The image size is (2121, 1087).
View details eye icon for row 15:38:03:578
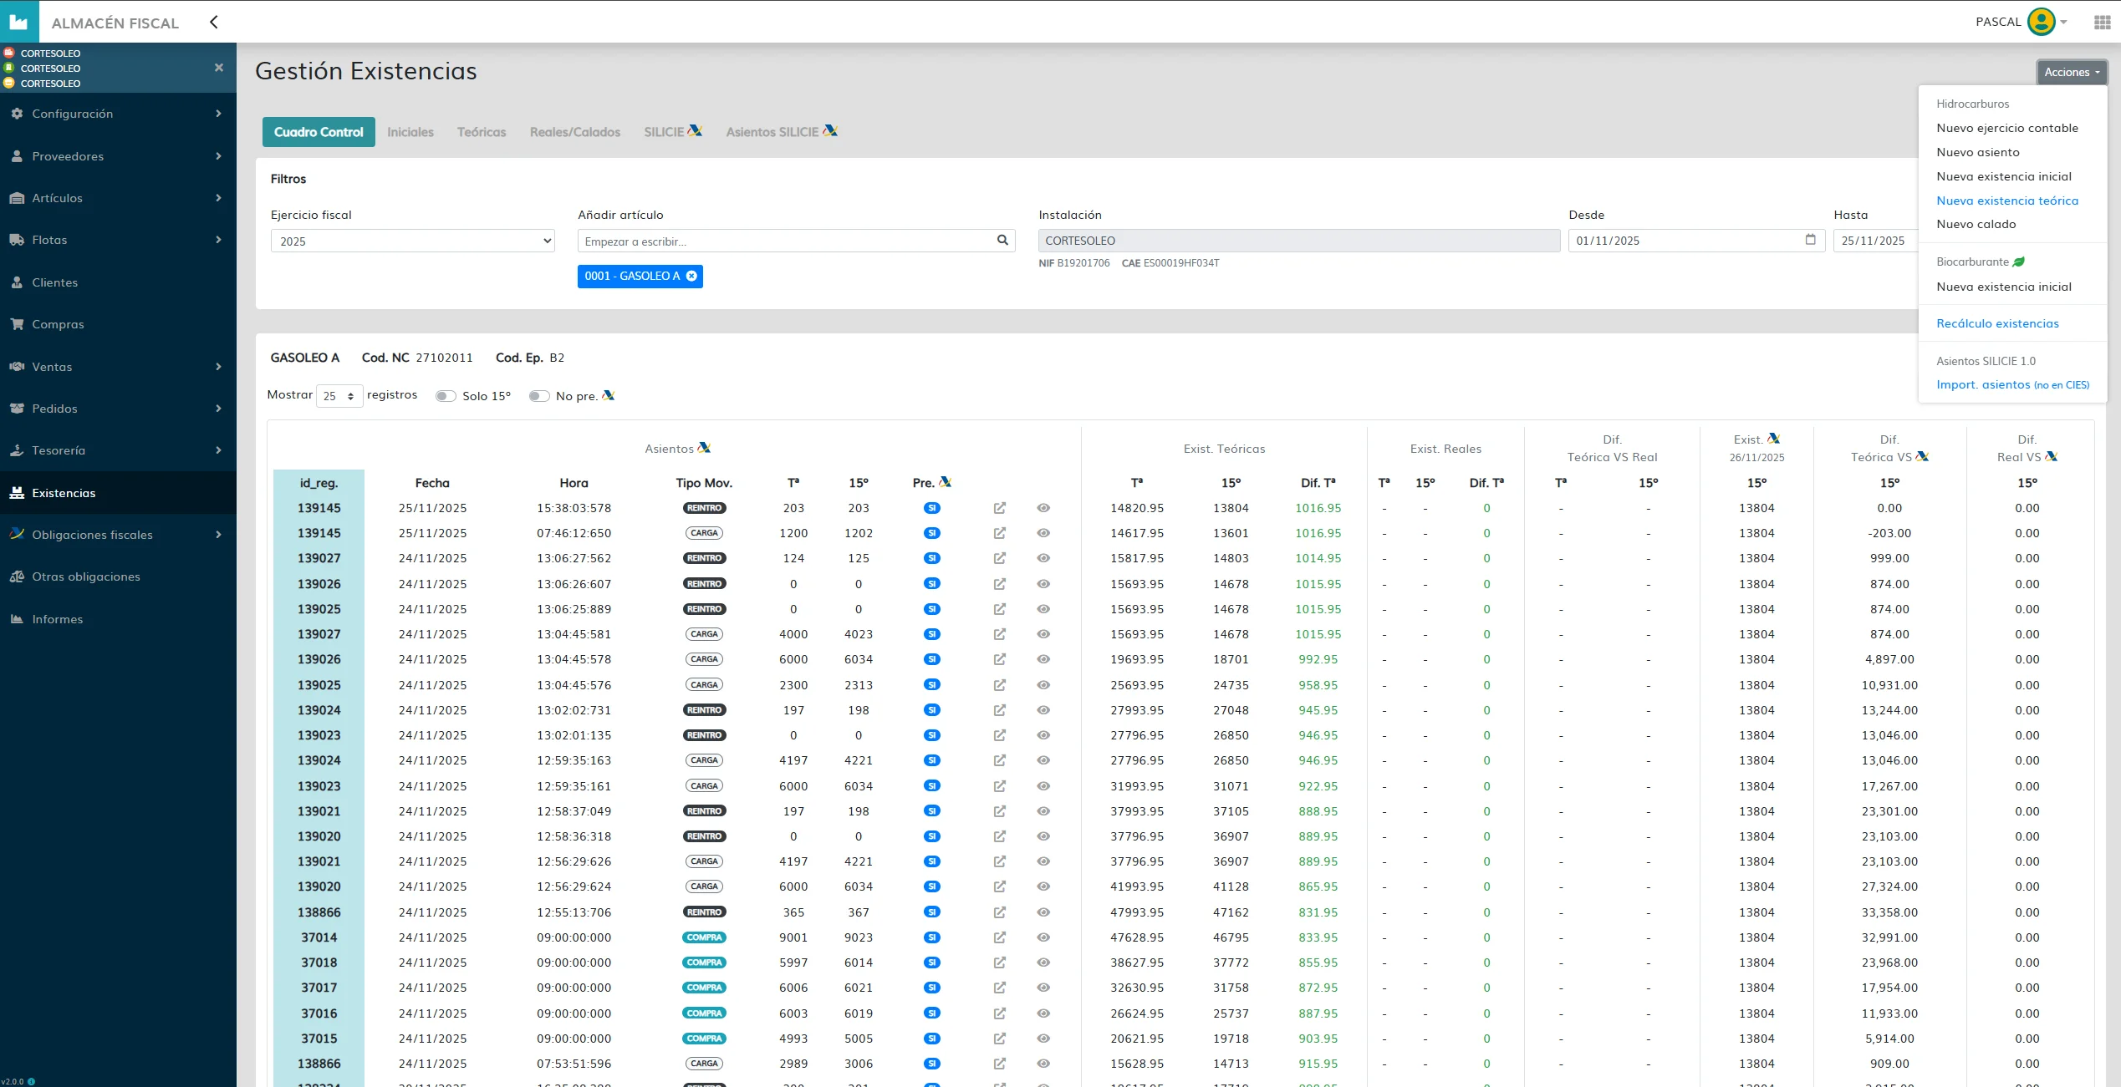(x=1043, y=508)
